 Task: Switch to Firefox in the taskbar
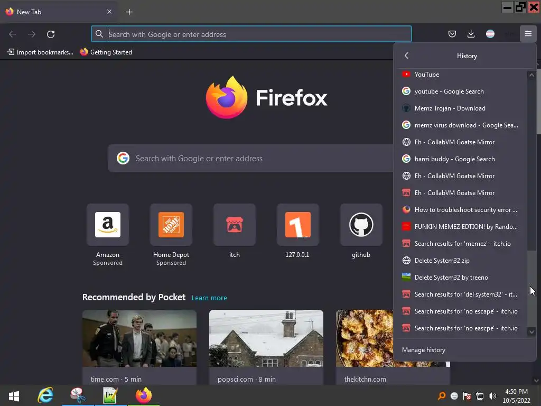[144, 395]
